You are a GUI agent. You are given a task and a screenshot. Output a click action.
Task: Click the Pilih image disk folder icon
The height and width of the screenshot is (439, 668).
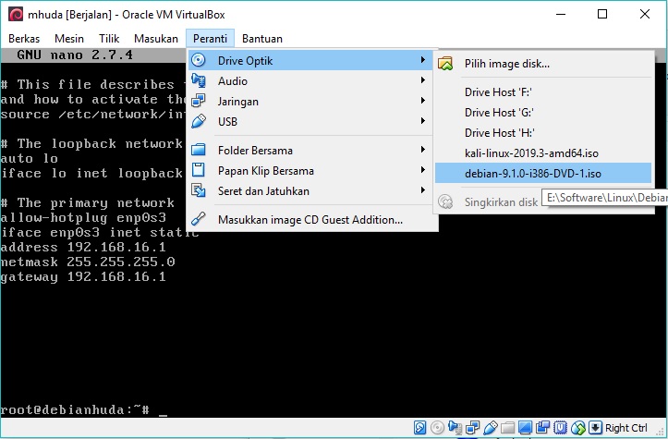pos(445,64)
